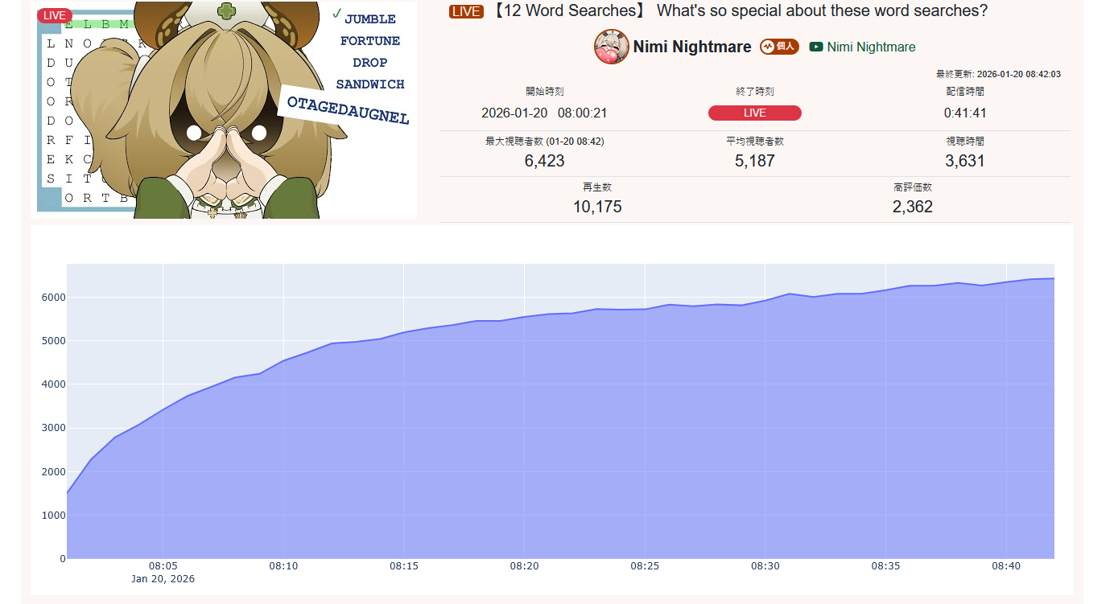Viewport: 1118px width, 604px height.
Task: Select the view count value '10,175'
Action: click(597, 207)
